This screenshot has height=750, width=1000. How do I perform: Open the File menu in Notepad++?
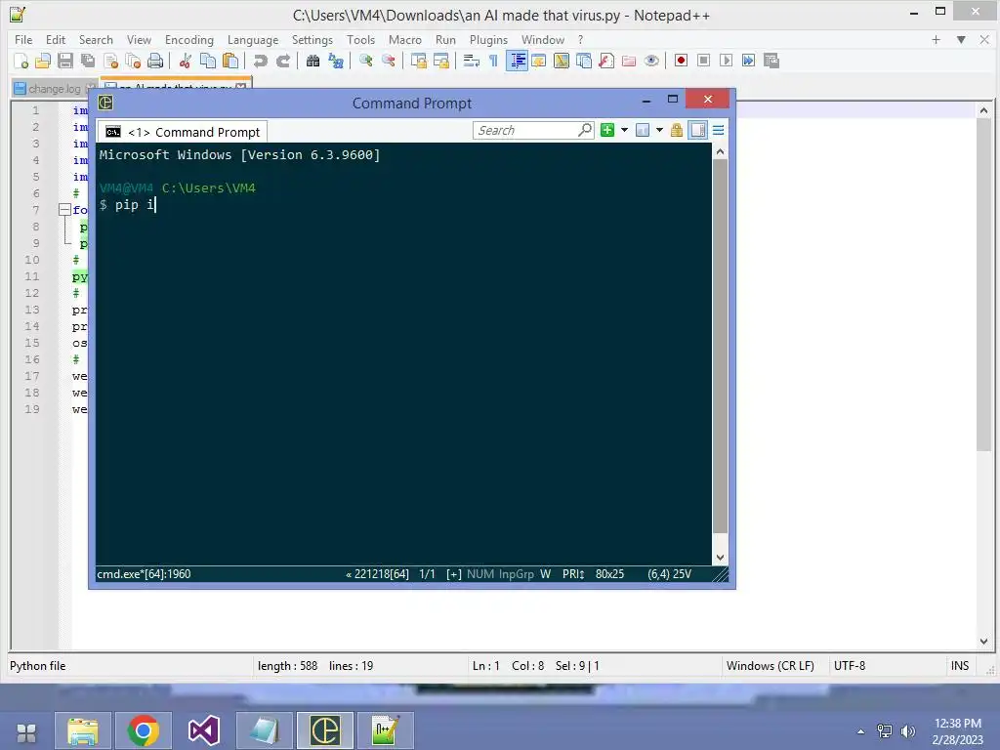click(23, 39)
